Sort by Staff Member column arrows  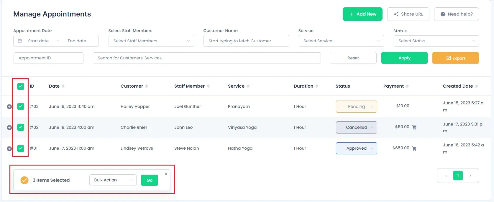[x=208, y=86]
